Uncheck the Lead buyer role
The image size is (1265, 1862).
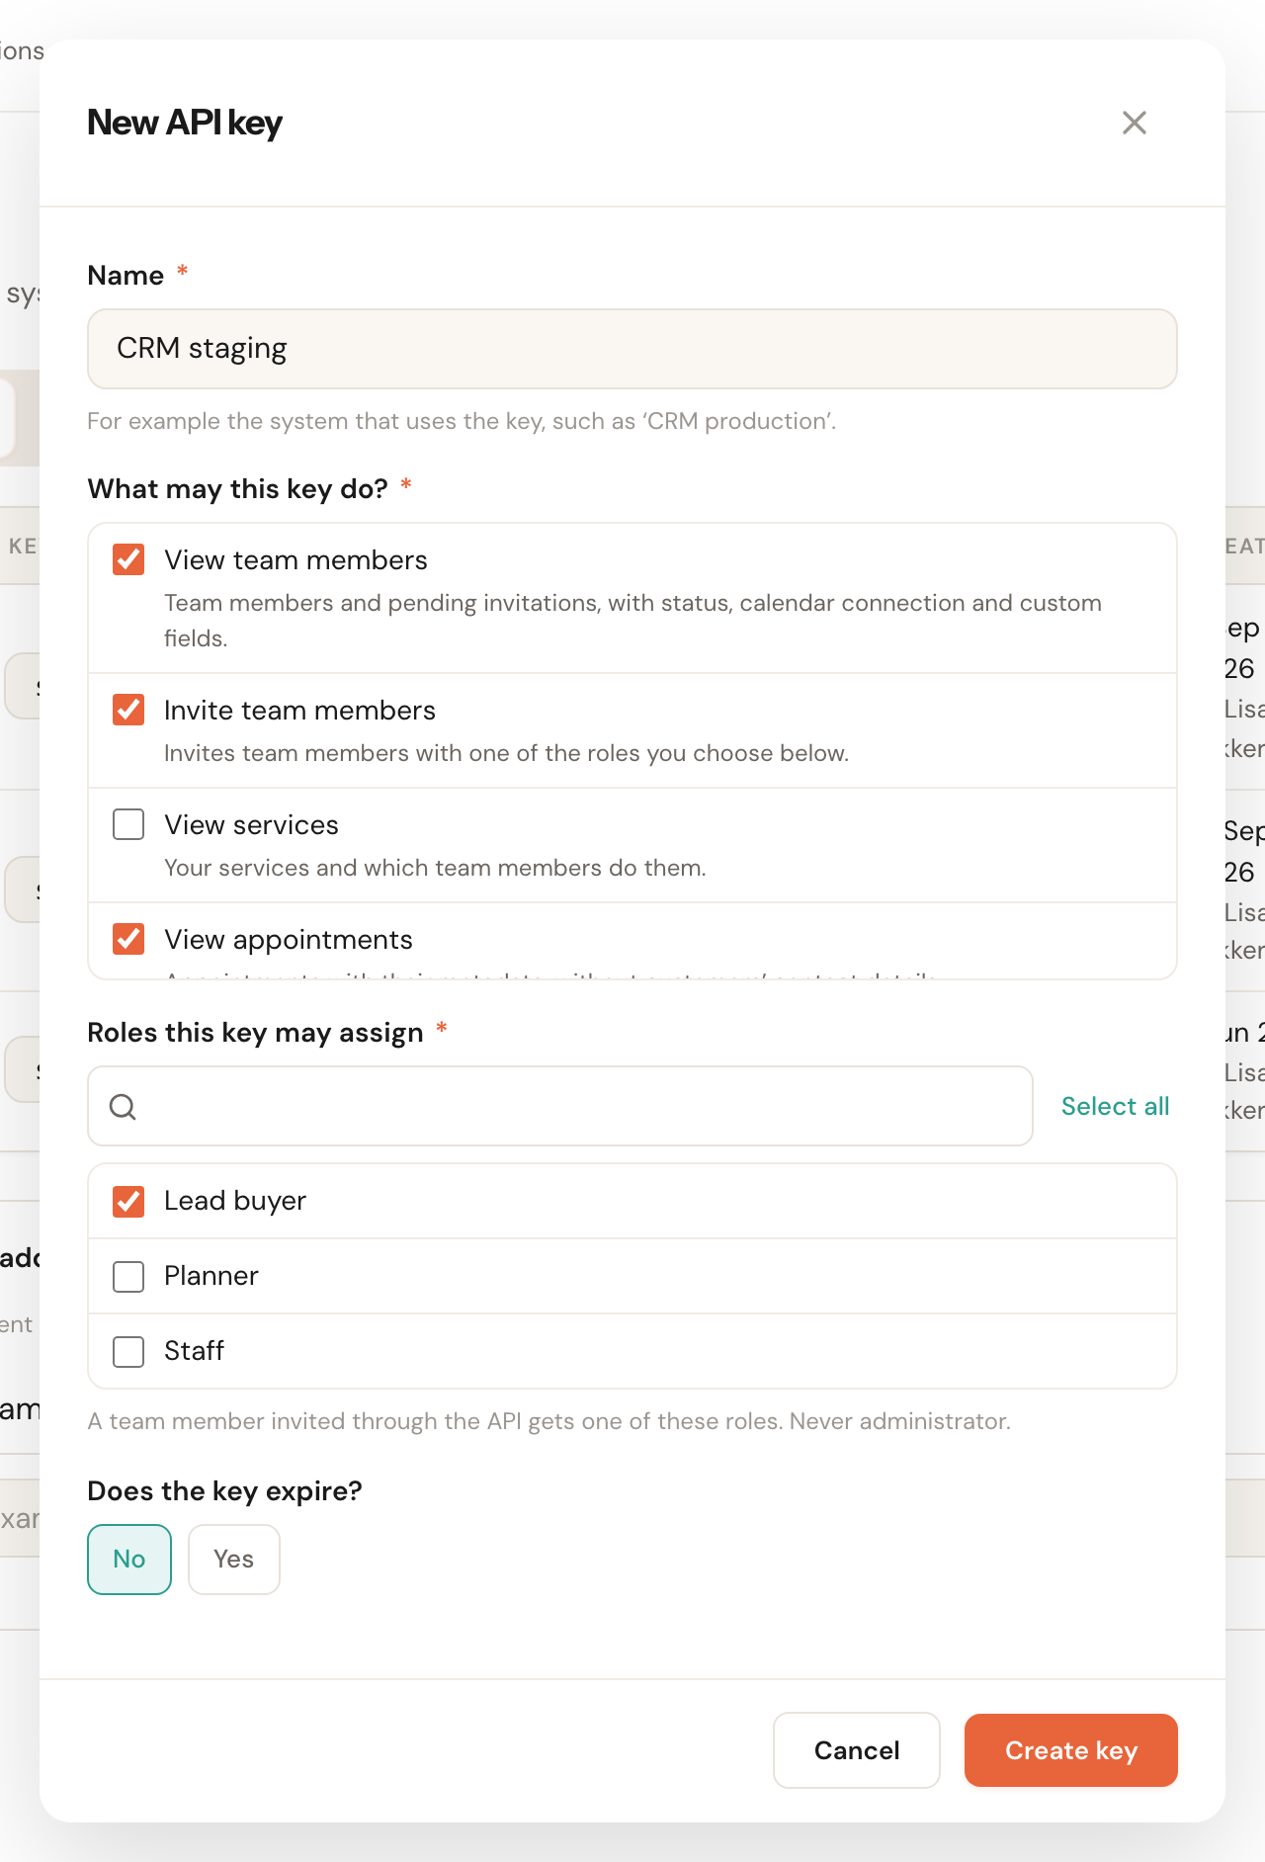pos(128,1202)
